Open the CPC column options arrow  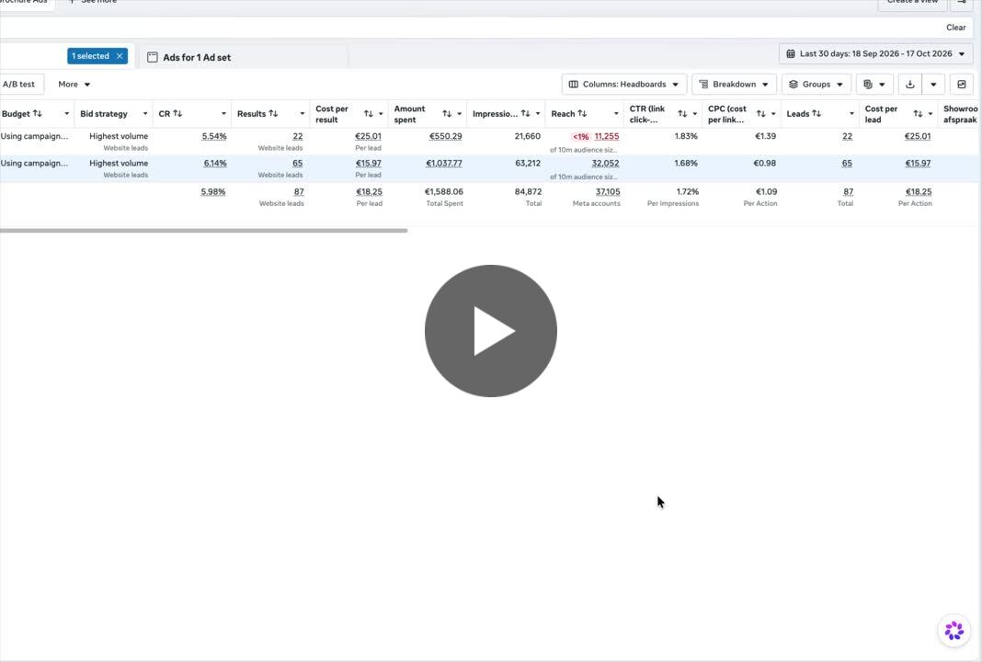pos(773,114)
